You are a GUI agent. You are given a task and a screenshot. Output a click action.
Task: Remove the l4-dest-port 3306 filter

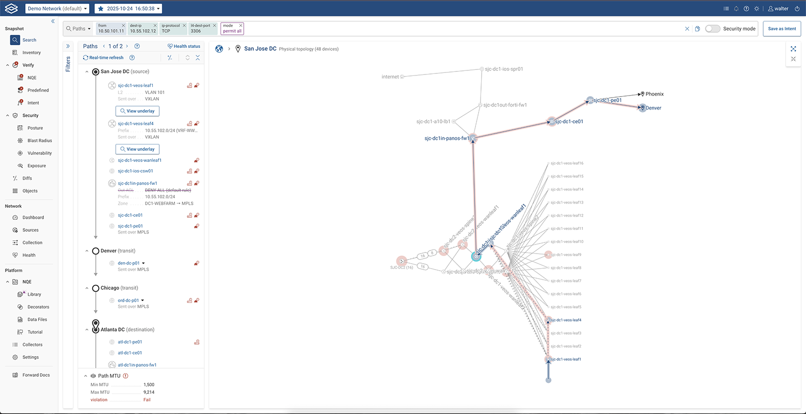pyautogui.click(x=215, y=25)
